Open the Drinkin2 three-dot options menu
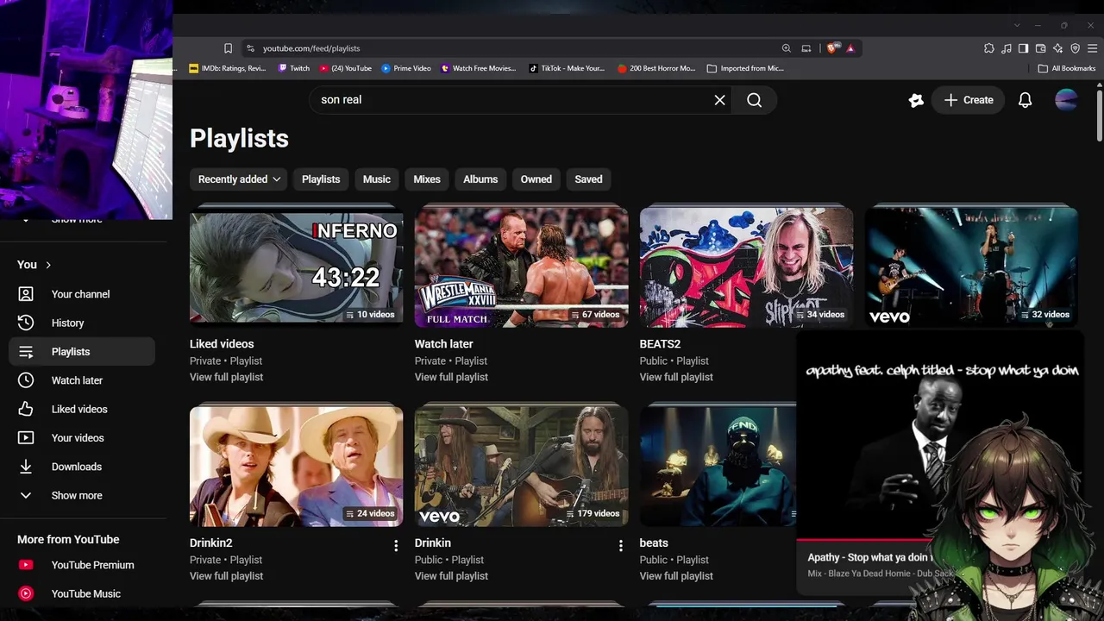This screenshot has width=1104, height=621. tap(396, 546)
